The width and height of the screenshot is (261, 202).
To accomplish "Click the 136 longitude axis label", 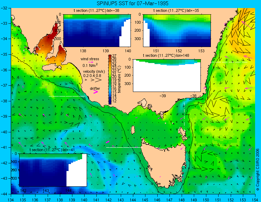I will click(35, 200).
